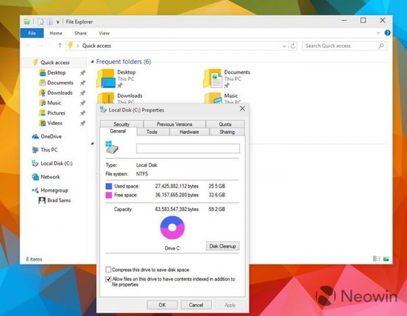Click the Quick access address bar path
This screenshot has width=407, height=316.
96,46
